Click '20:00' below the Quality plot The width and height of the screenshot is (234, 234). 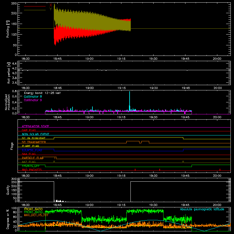click(x=217, y=205)
